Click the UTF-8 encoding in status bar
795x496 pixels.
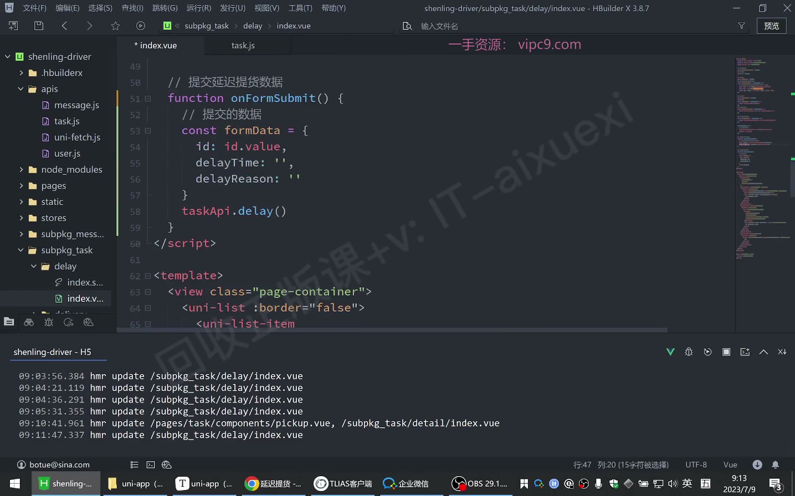coord(696,465)
